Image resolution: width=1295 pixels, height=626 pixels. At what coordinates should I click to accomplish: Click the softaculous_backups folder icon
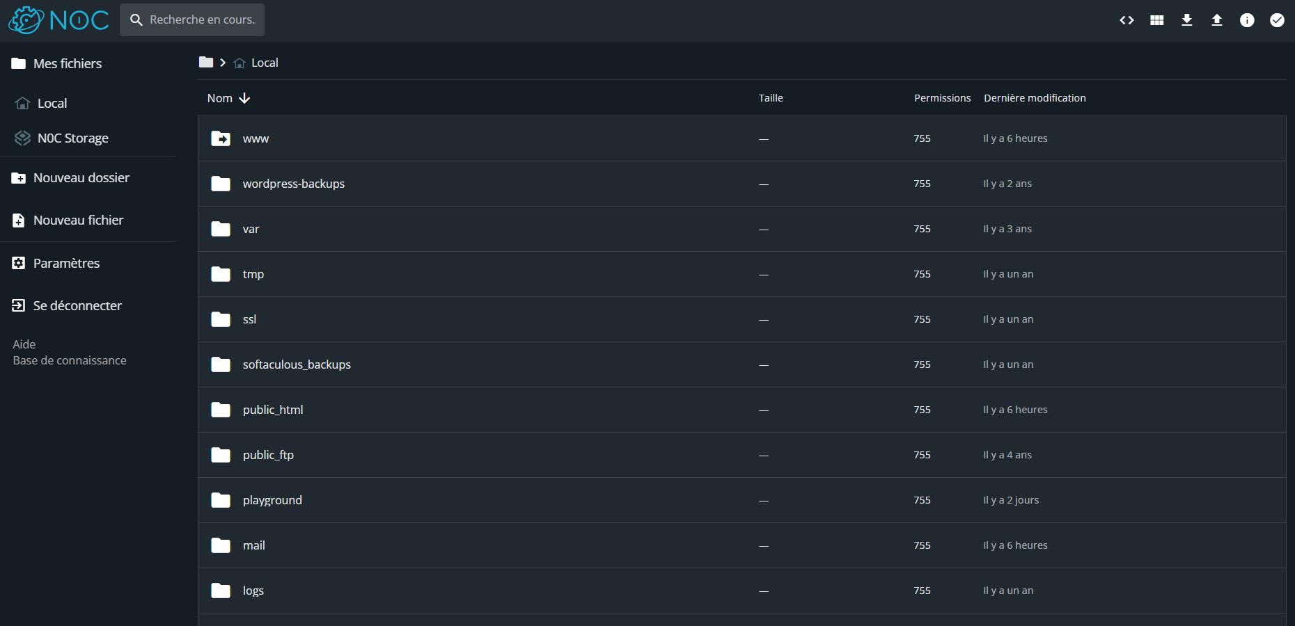221,364
